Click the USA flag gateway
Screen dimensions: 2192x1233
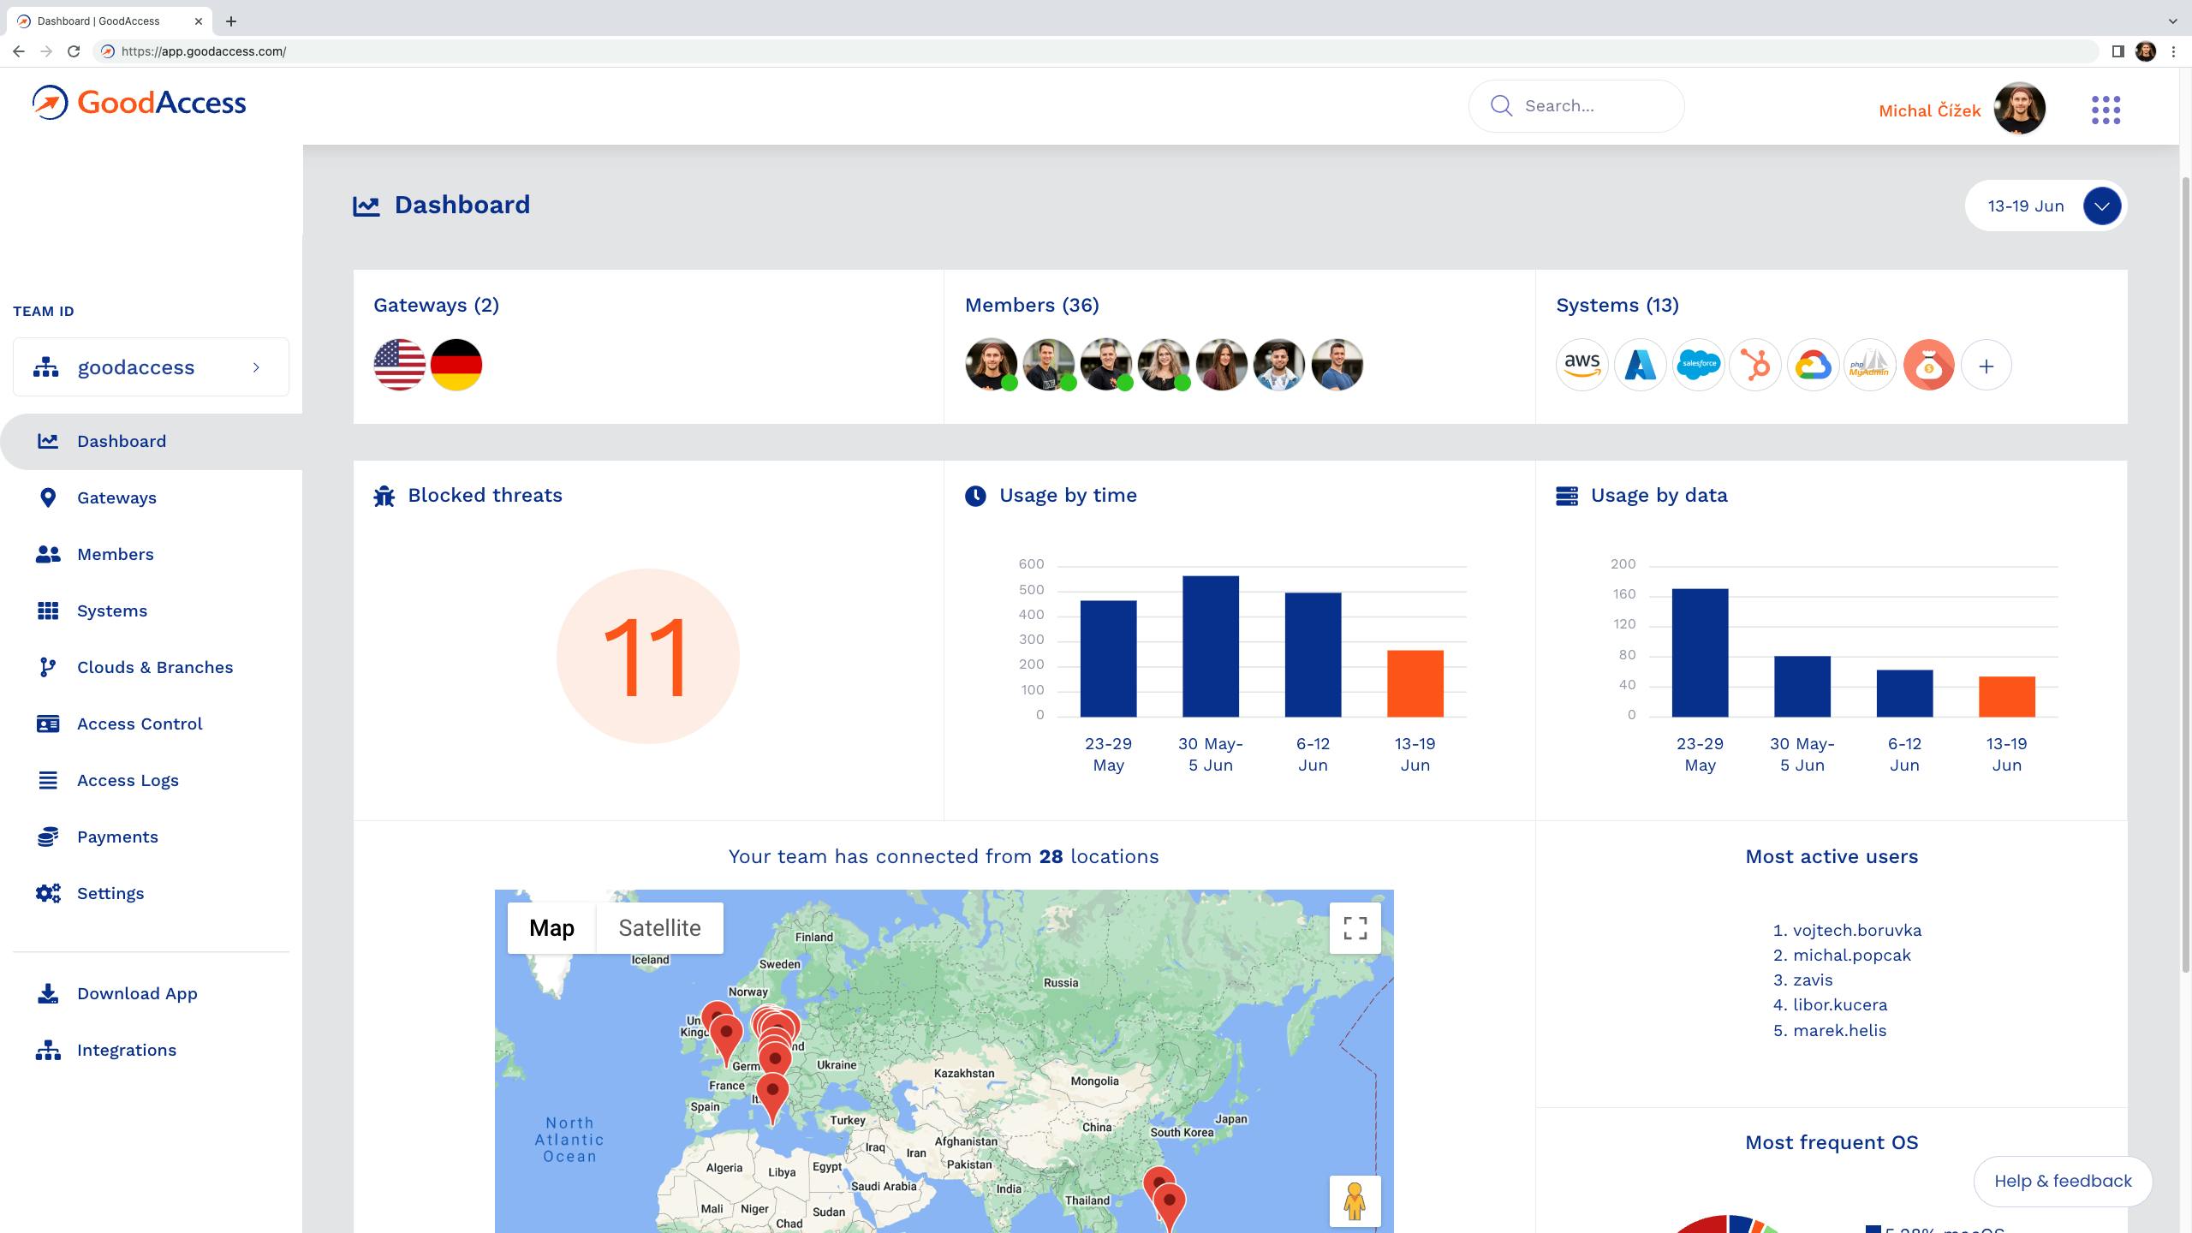pos(400,365)
